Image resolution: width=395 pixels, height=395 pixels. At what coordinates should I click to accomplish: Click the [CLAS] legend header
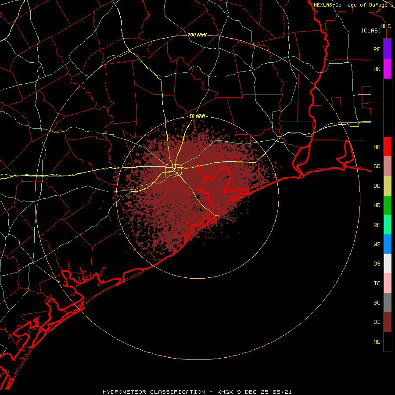[x=371, y=30]
